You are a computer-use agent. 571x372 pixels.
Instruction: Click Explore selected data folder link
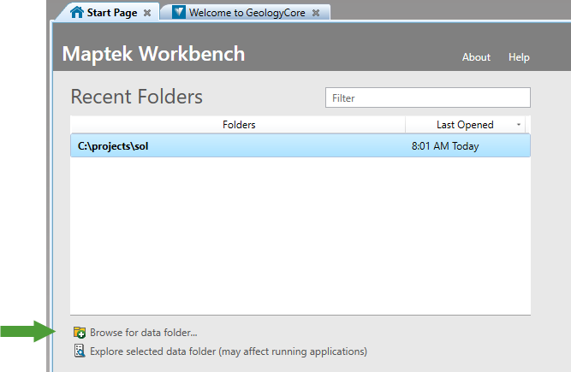[229, 351]
